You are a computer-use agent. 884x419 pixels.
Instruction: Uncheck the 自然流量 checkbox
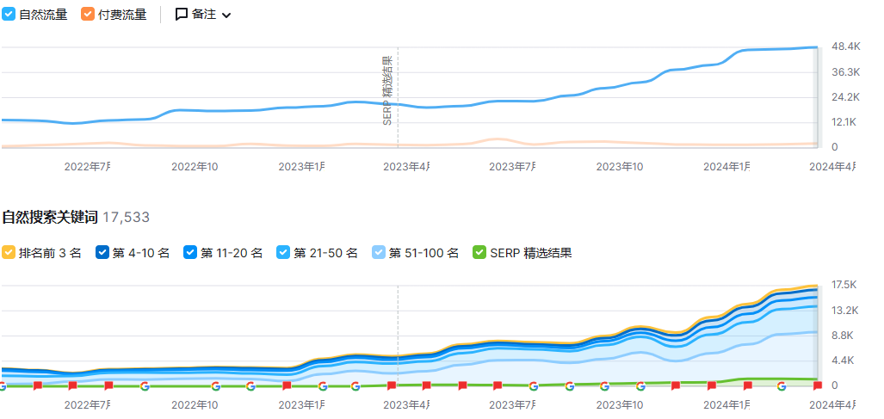pos(9,15)
